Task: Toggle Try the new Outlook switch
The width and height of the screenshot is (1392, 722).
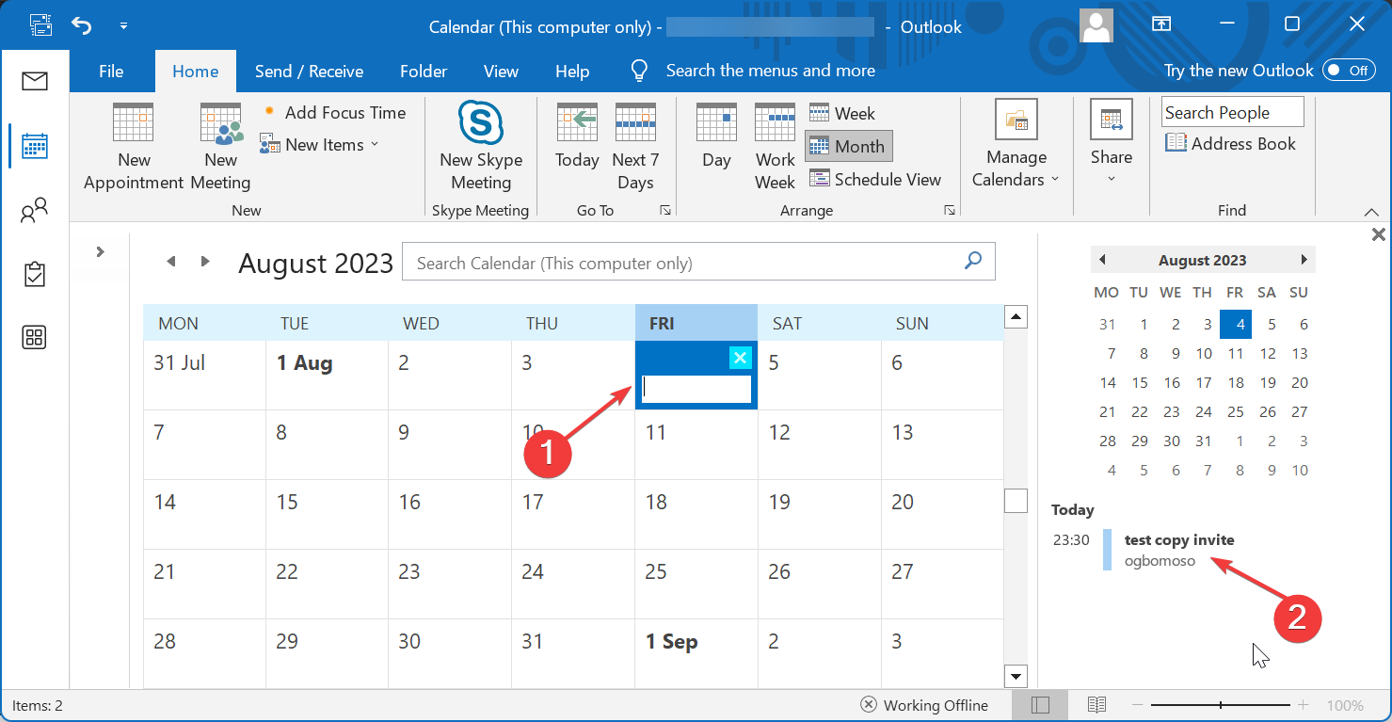Action: [x=1349, y=71]
